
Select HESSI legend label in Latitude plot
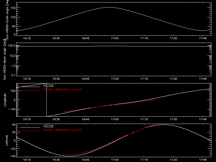[48, 126]
